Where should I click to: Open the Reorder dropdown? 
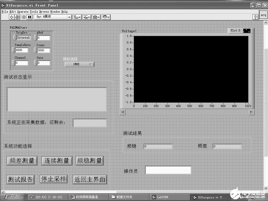tap(106, 17)
